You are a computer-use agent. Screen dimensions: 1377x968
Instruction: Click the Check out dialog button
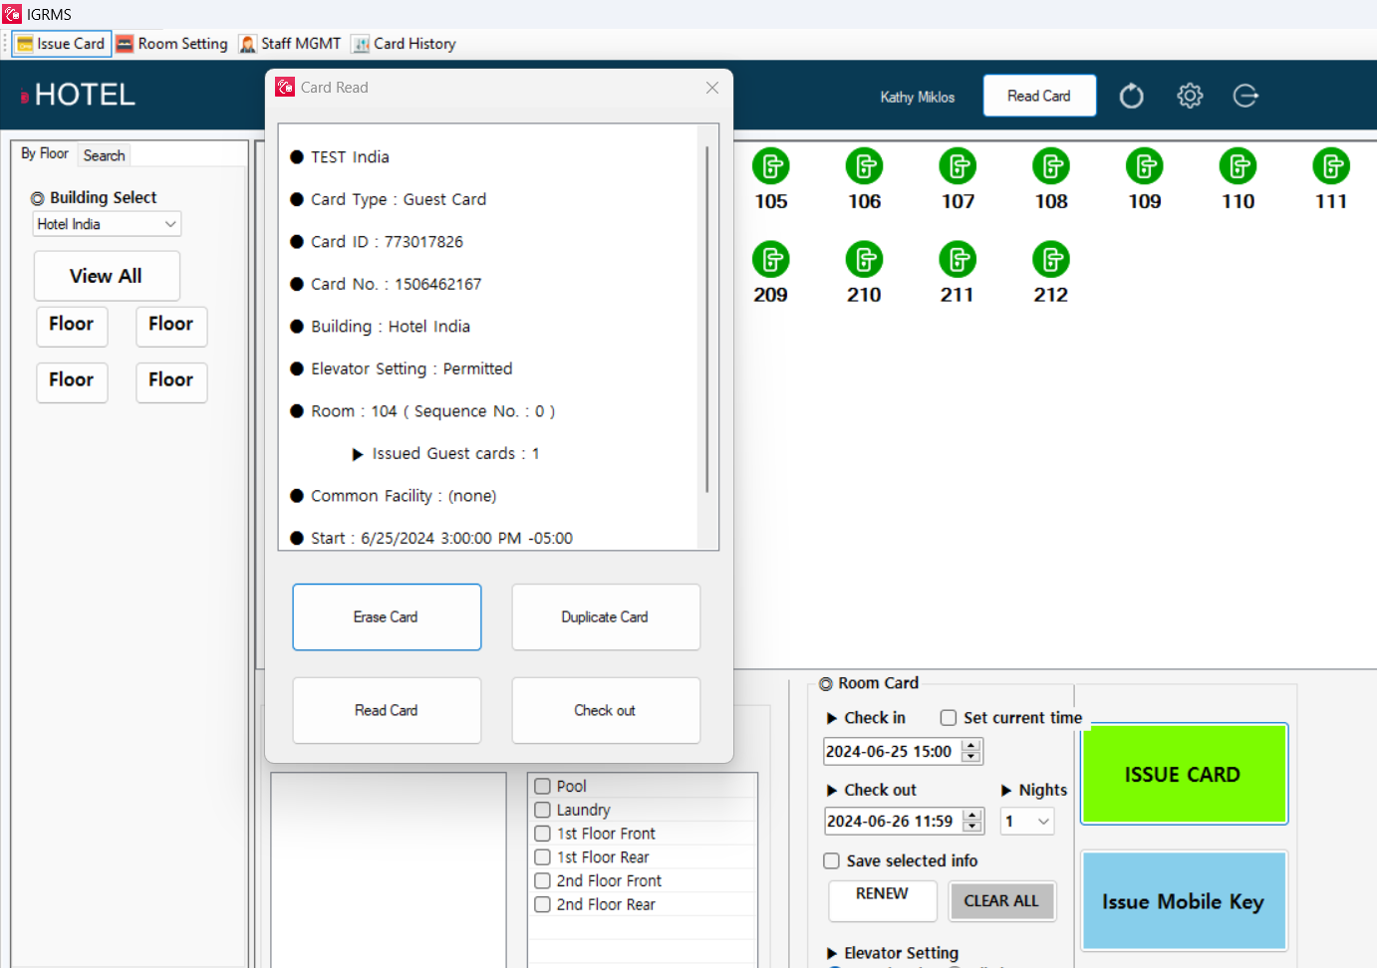(x=606, y=711)
